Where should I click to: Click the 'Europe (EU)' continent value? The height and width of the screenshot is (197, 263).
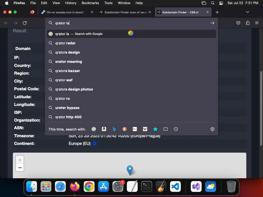coord(80,144)
